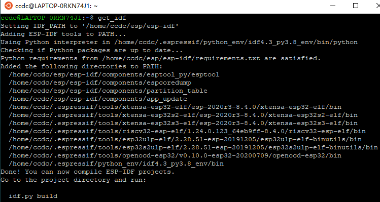The height and width of the screenshot is (202, 380).
Task: Click the esptool_py/esptool path line
Action: click(x=114, y=74)
